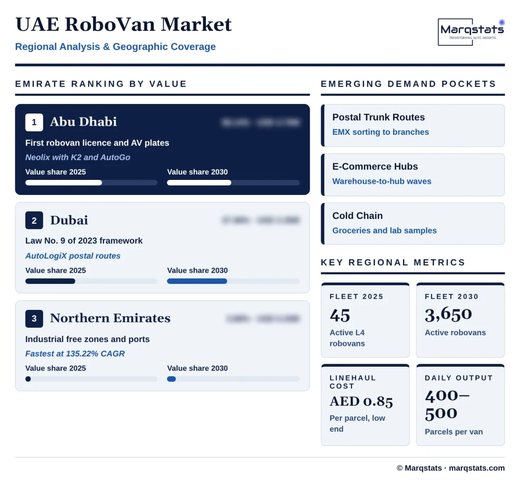Click rank badge 1 beside Abu Dhabi
520x485 pixels.
[x=34, y=122]
